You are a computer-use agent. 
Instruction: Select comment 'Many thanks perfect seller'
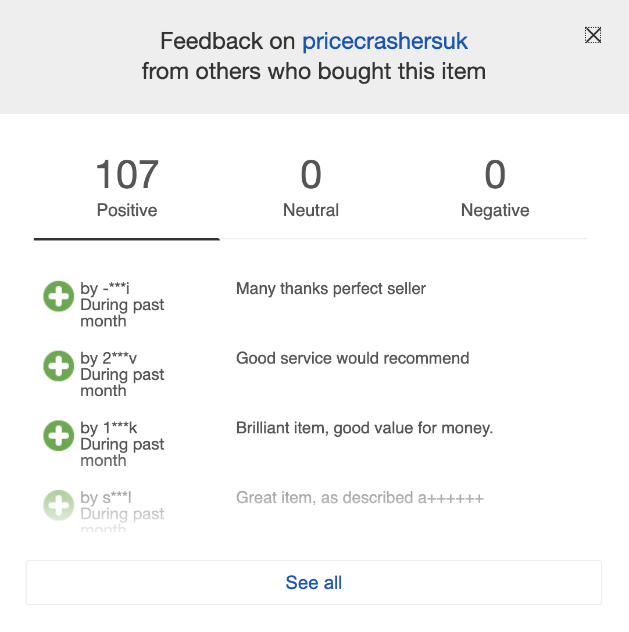coord(331,289)
